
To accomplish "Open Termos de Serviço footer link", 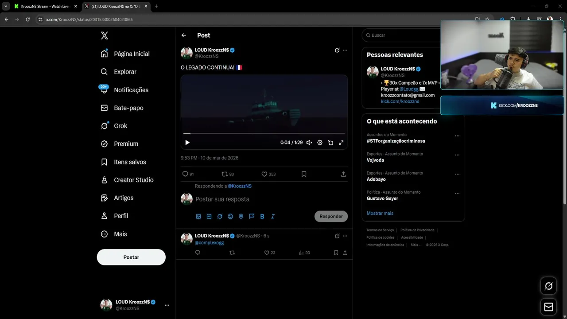I will point(380,230).
